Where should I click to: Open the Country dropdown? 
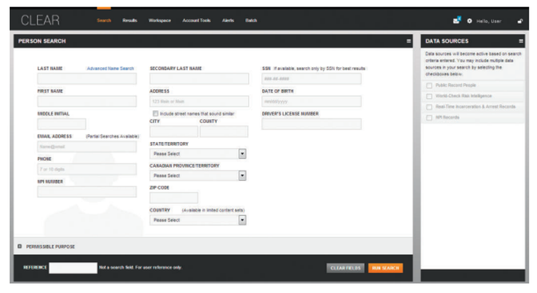coord(198,220)
